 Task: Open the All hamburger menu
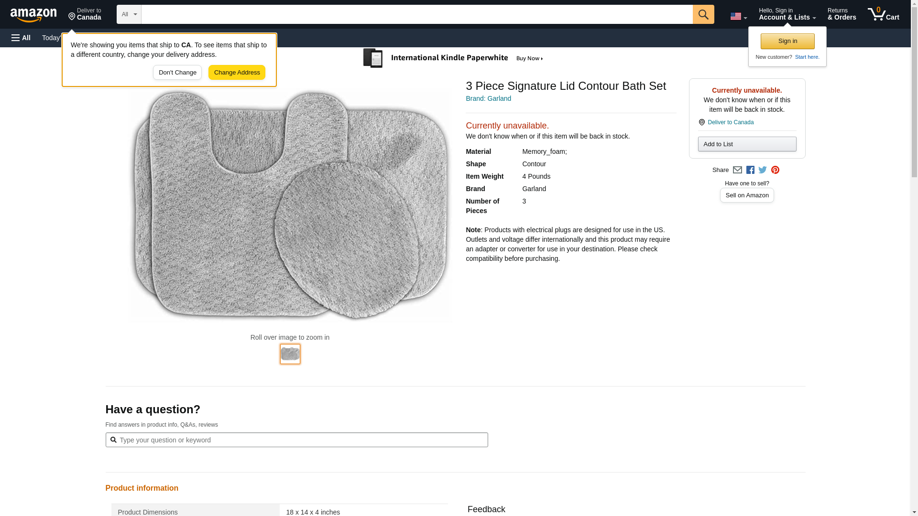coord(21,38)
